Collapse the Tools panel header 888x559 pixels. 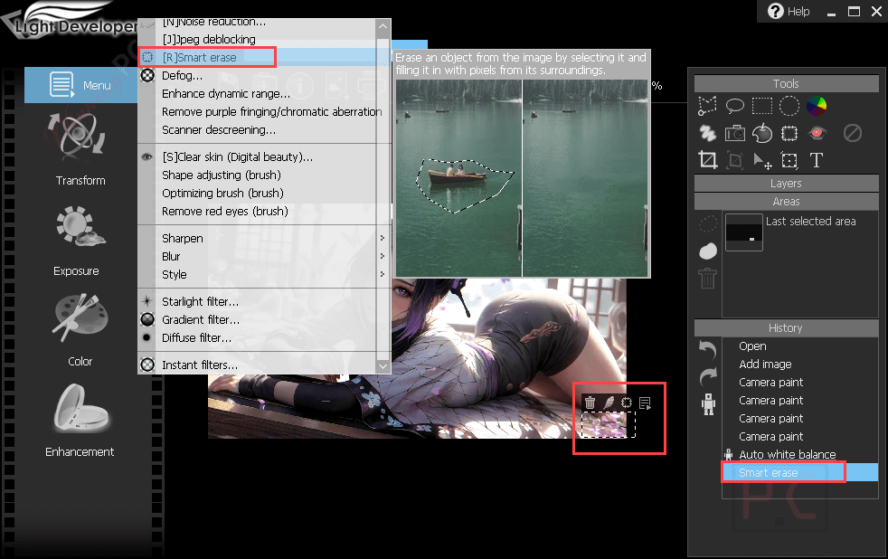coord(786,84)
